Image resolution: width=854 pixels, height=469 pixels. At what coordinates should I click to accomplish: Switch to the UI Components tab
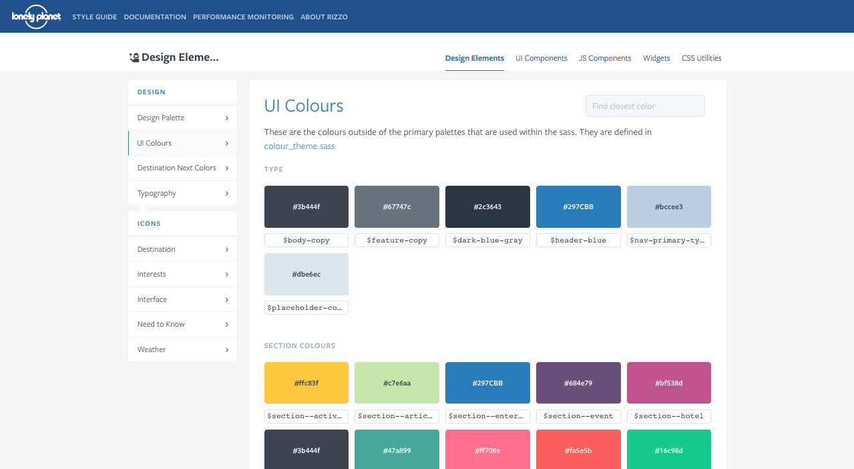[x=541, y=58]
